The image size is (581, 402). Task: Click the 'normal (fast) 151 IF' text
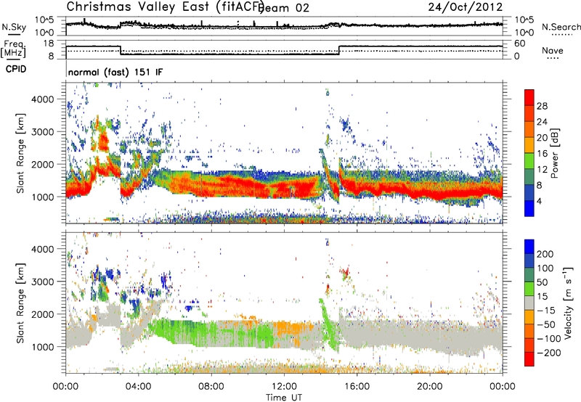pyautogui.click(x=115, y=72)
